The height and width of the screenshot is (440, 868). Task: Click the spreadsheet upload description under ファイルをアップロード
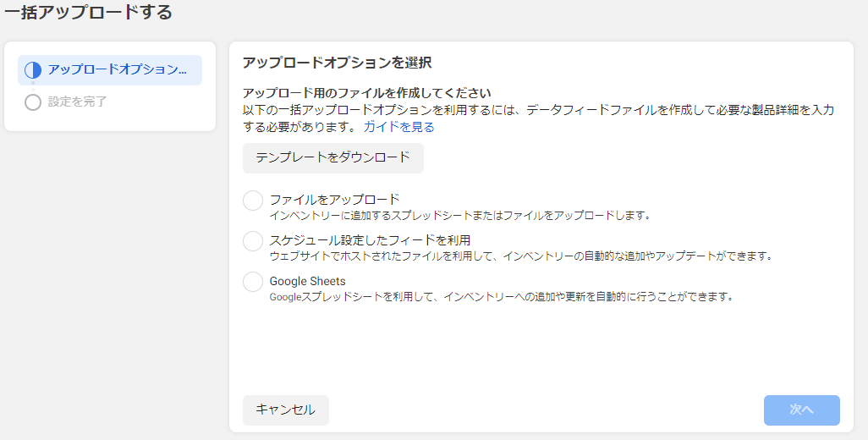click(460, 215)
